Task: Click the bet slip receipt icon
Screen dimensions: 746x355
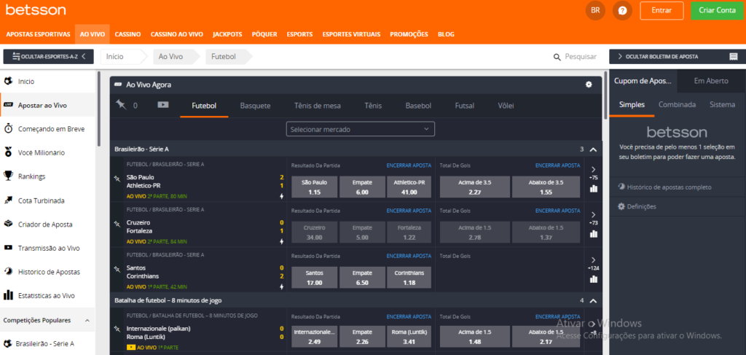Action: point(733,57)
